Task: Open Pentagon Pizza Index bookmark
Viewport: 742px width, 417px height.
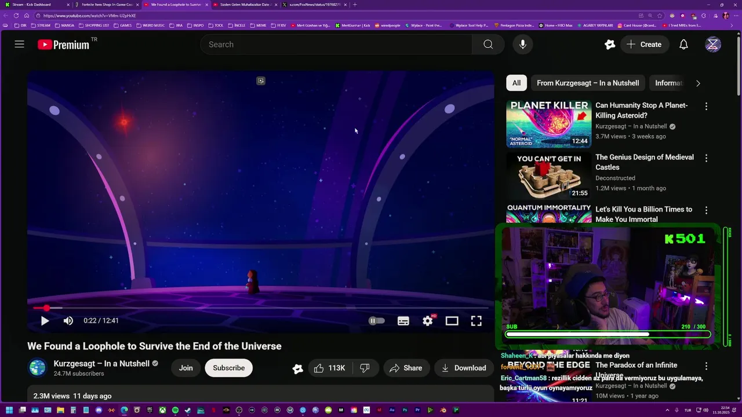Action: pyautogui.click(x=514, y=25)
